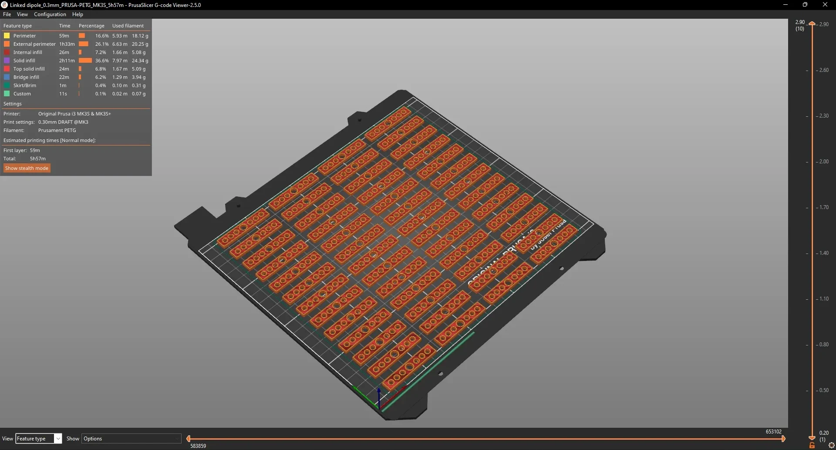Click the light green Custom color swatch
Viewport: 836px width, 450px height.
[x=7, y=94]
